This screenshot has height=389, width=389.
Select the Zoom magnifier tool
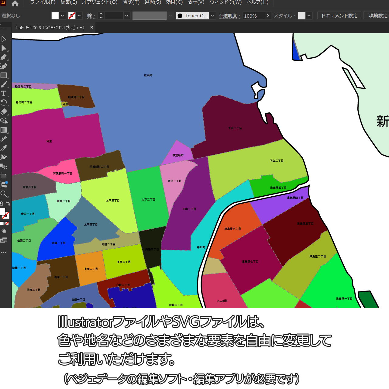[x=4, y=194]
